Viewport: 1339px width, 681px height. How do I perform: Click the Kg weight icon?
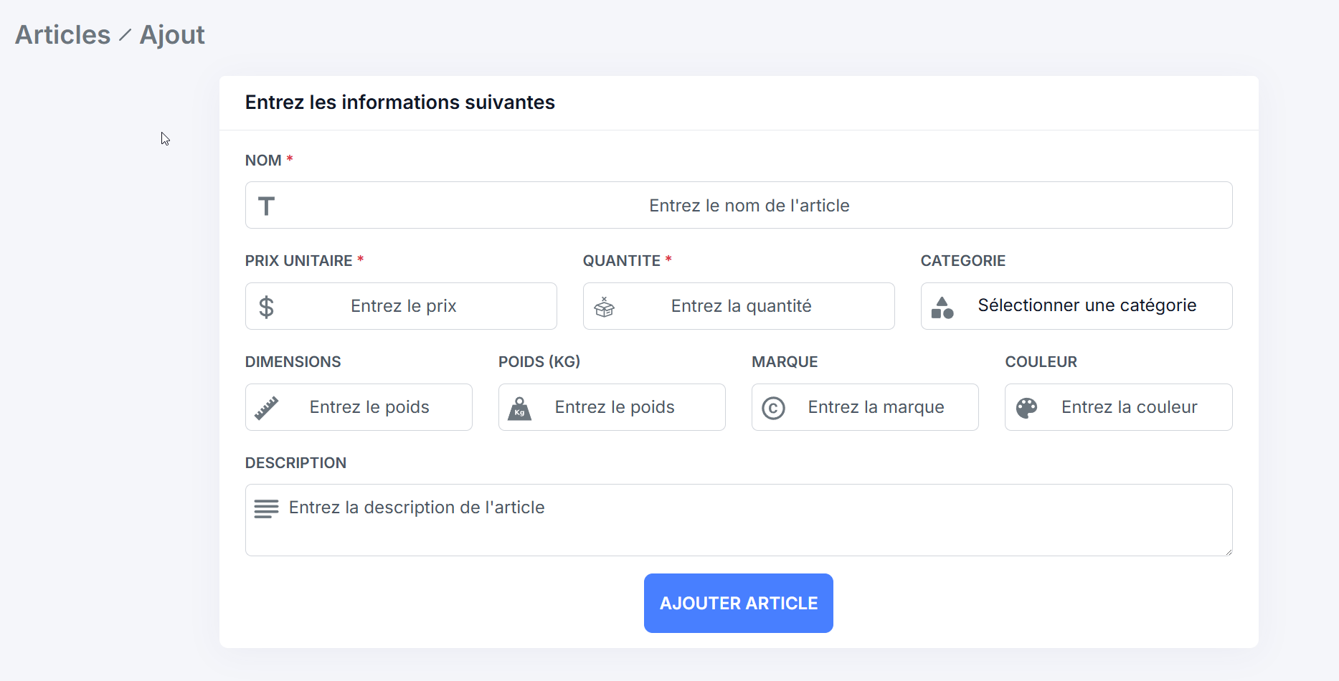519,408
